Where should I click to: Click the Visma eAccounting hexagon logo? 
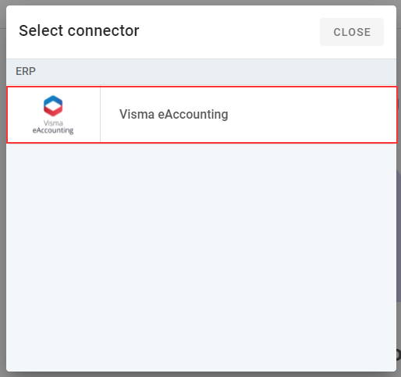click(x=53, y=106)
